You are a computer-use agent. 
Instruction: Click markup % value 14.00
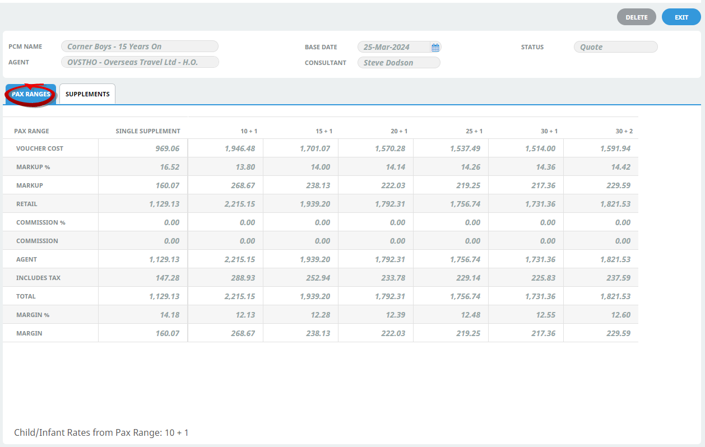tap(320, 167)
